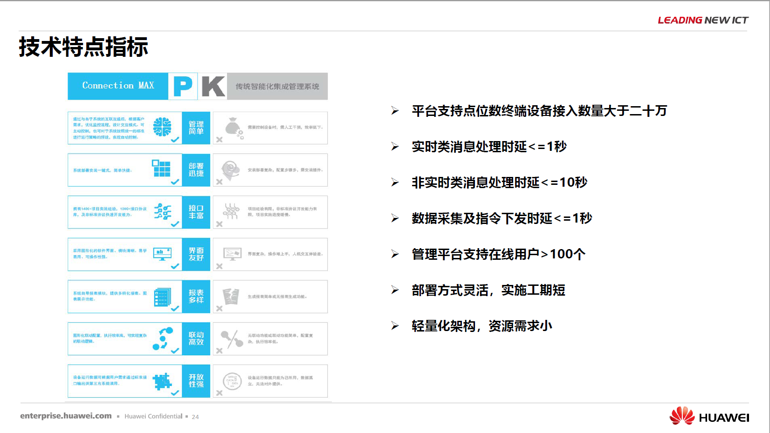Click the gray torn document icon in 报表多样 row
Viewport: 770px width, 433px height.
click(x=231, y=296)
